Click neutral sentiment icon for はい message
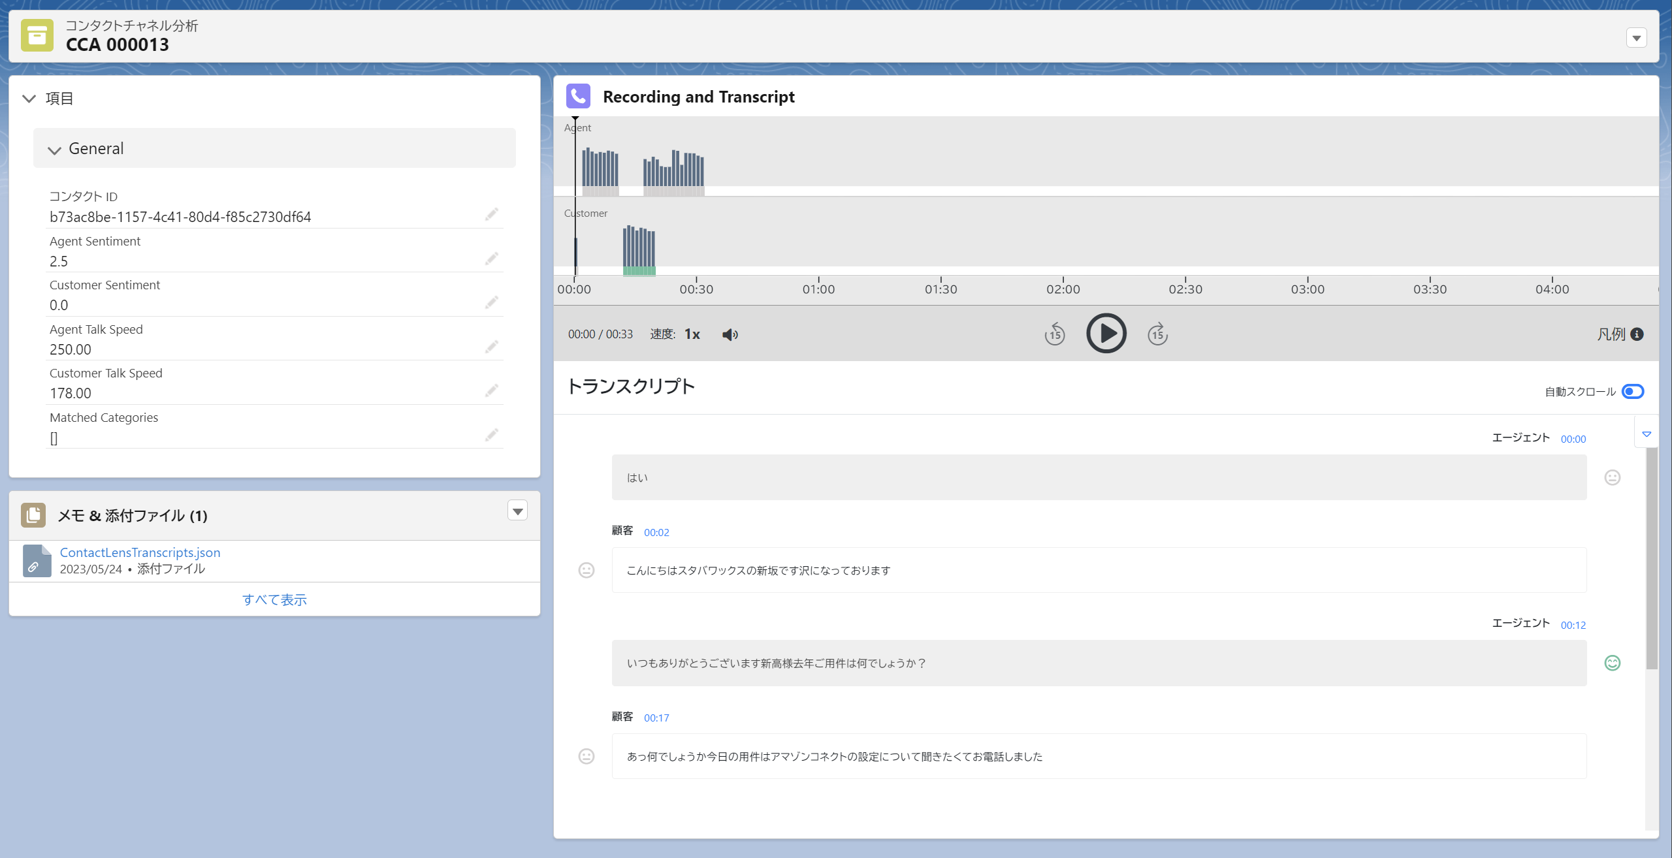This screenshot has width=1672, height=858. tap(1613, 478)
